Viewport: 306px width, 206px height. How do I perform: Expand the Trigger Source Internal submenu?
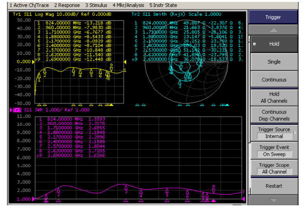coord(274,133)
